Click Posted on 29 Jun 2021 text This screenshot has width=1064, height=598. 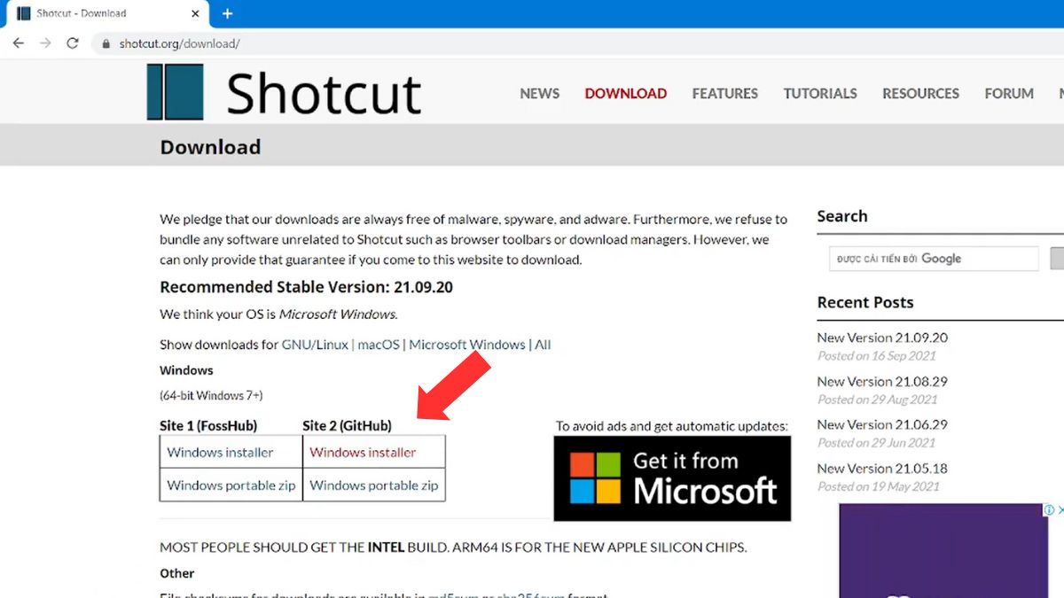point(876,443)
